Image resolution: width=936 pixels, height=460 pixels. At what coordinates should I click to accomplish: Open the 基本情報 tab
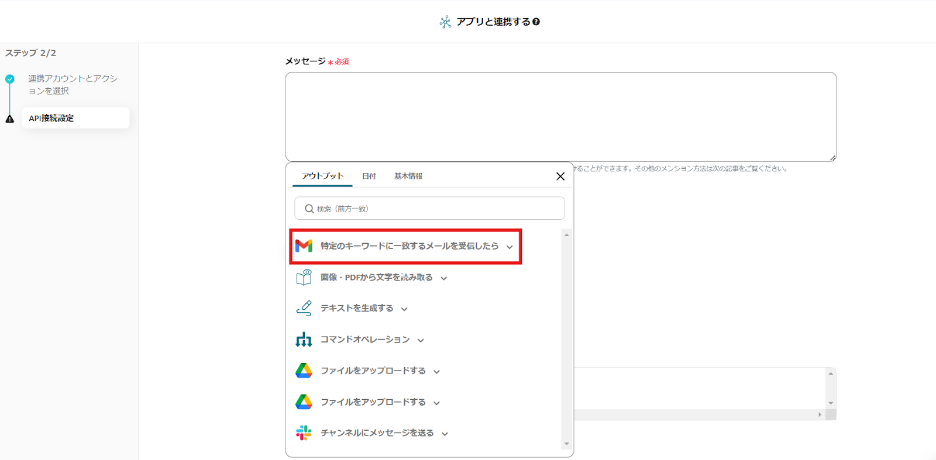pos(408,176)
